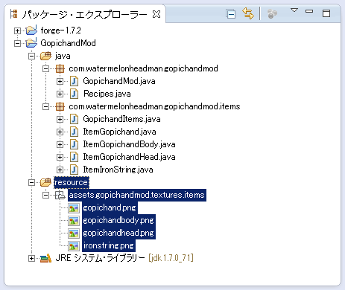Maximize the Package Explorer view

tap(326, 13)
